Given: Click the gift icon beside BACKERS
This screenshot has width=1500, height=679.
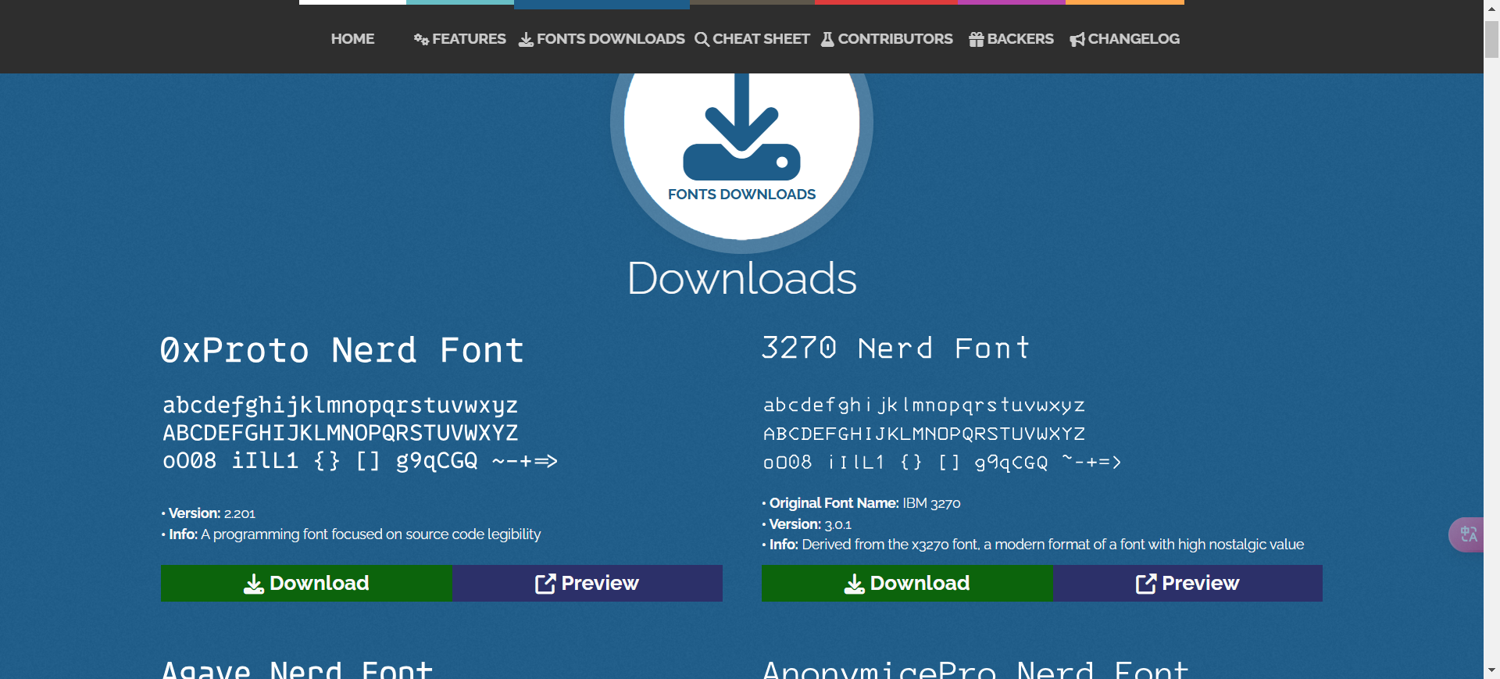Looking at the screenshot, I should click(x=976, y=39).
